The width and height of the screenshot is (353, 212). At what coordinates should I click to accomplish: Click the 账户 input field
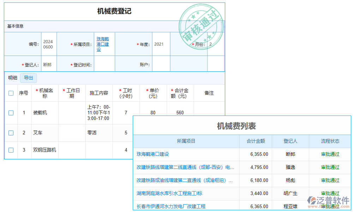click(161, 64)
